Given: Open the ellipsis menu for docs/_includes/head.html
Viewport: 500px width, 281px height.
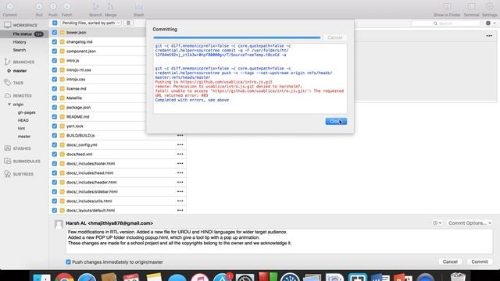Looking at the screenshot, I should 180,173.
